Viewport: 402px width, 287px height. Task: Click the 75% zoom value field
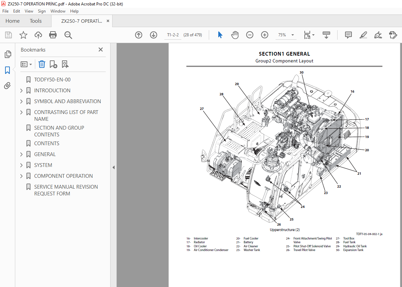pos(282,35)
